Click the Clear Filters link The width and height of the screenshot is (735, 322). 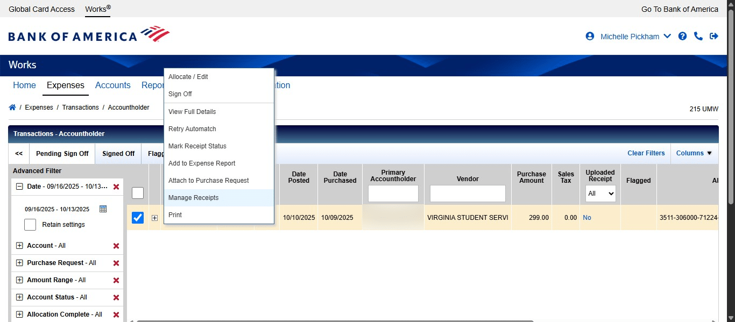click(646, 153)
